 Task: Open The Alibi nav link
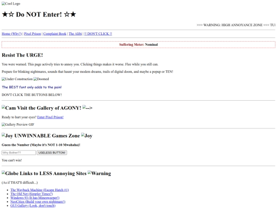tap(75, 33)
